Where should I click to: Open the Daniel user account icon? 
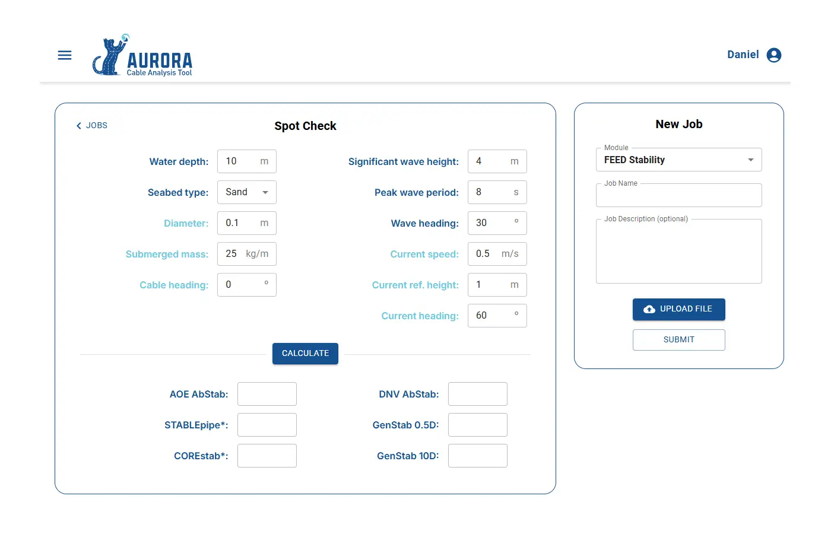point(773,55)
